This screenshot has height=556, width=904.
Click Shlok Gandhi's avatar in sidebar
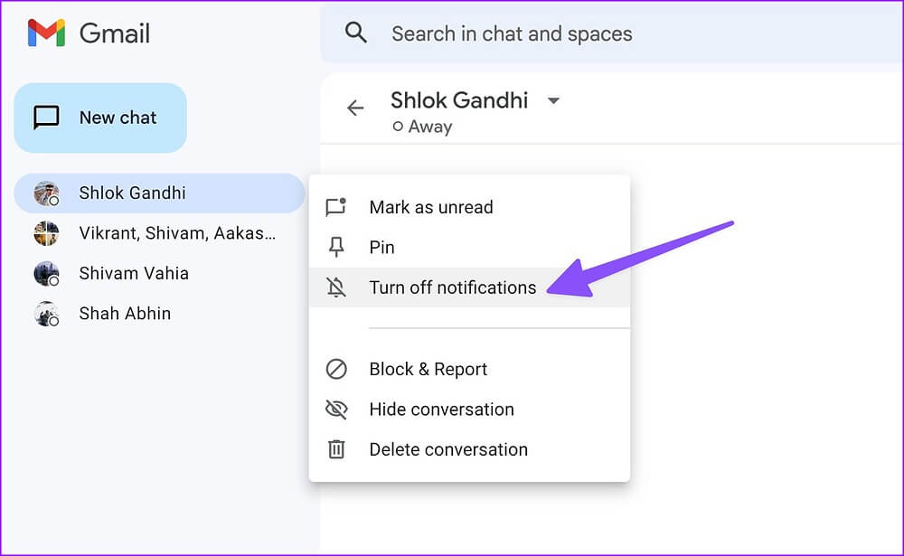click(x=46, y=193)
